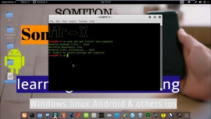Launch the eye icon in the dock

(x=109, y=115)
